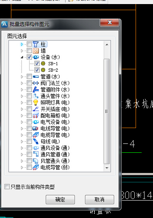Collapse the 设备(水) tree node

[x=22, y=57]
